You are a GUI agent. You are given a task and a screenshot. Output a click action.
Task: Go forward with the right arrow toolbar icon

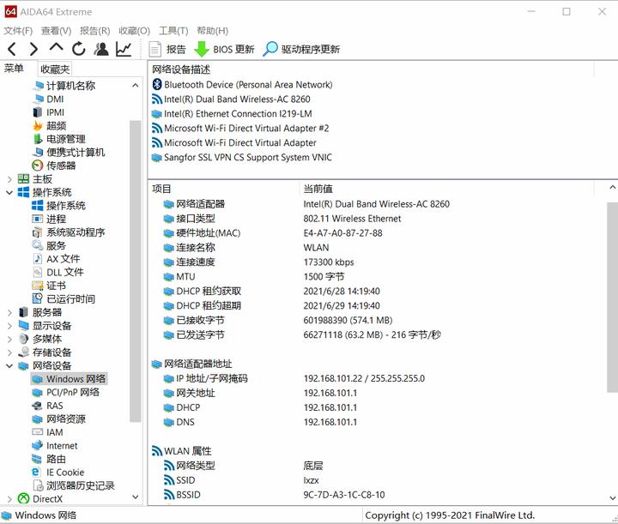33,49
